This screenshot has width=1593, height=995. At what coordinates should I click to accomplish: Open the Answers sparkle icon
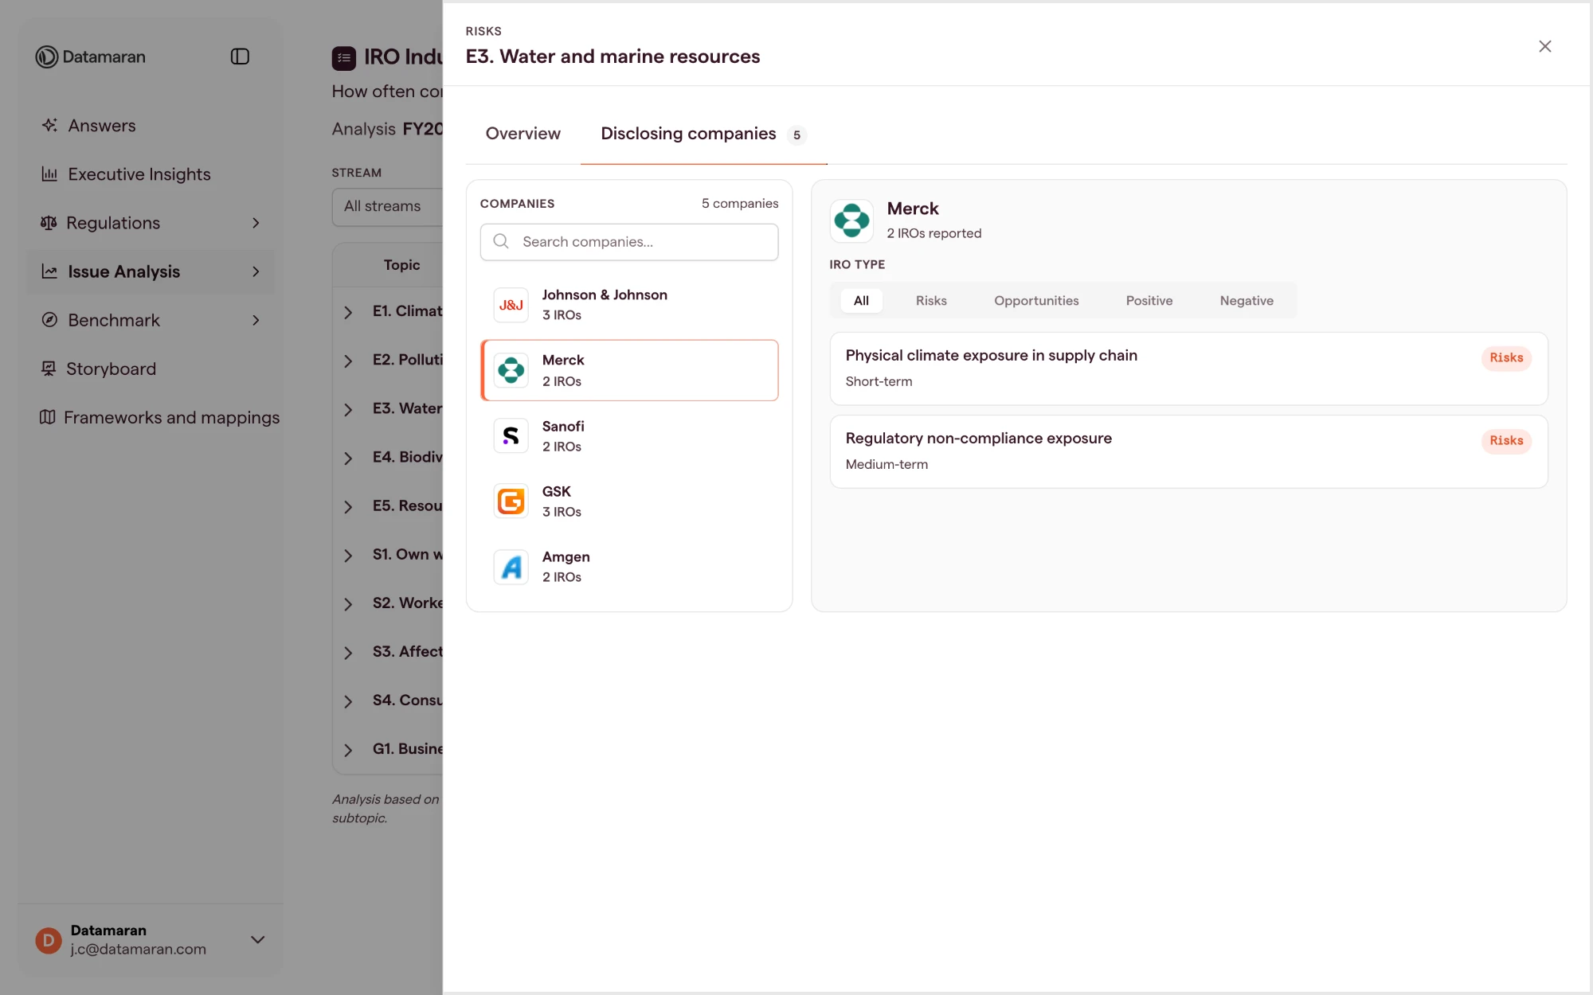(49, 125)
